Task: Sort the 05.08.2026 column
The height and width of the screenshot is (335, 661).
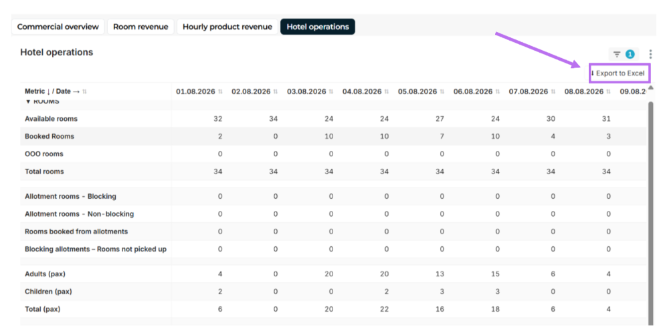Action: [442, 91]
